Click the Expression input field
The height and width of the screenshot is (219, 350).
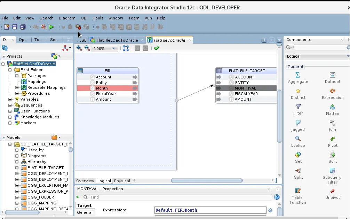point(210,210)
